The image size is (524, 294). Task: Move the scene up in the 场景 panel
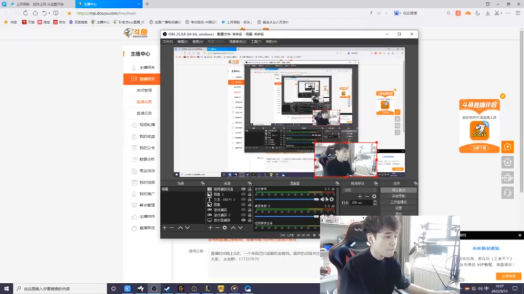tap(180, 227)
